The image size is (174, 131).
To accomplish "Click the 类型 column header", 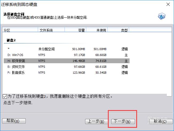I will click(x=118, y=30).
